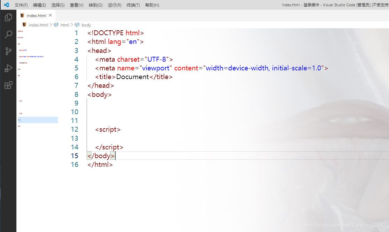The image size is (389, 232).
Task: Click the HTML5 file icon in breadcrumb
Action: coord(24,25)
